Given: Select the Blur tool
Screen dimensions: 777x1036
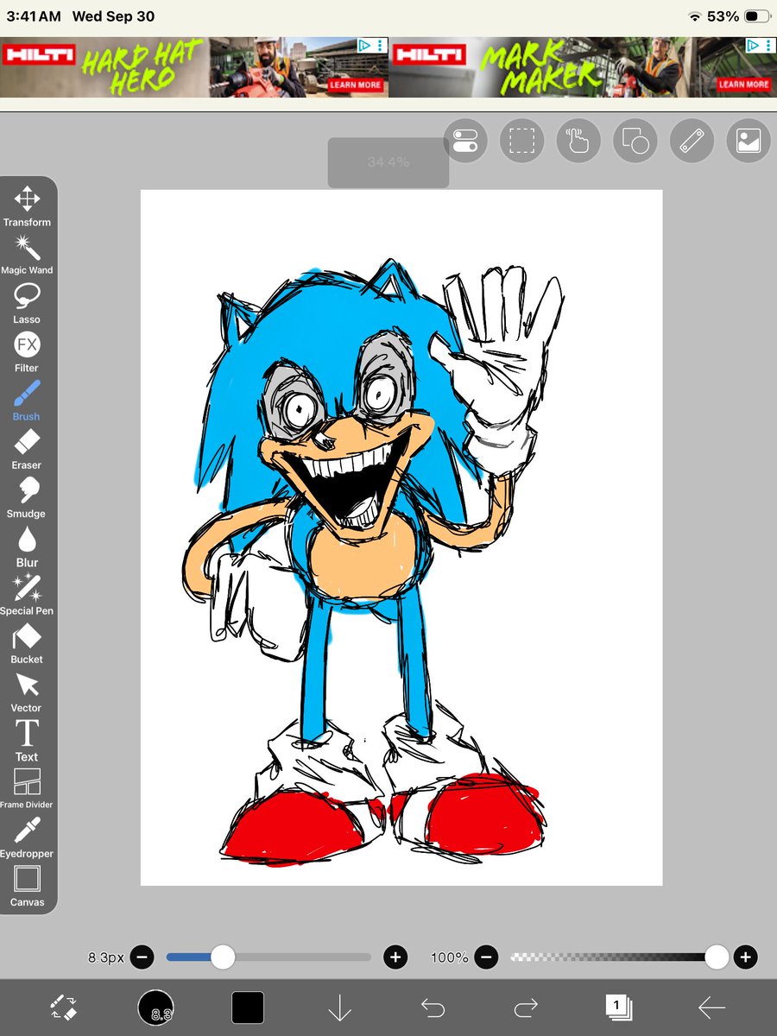Looking at the screenshot, I should tap(27, 547).
